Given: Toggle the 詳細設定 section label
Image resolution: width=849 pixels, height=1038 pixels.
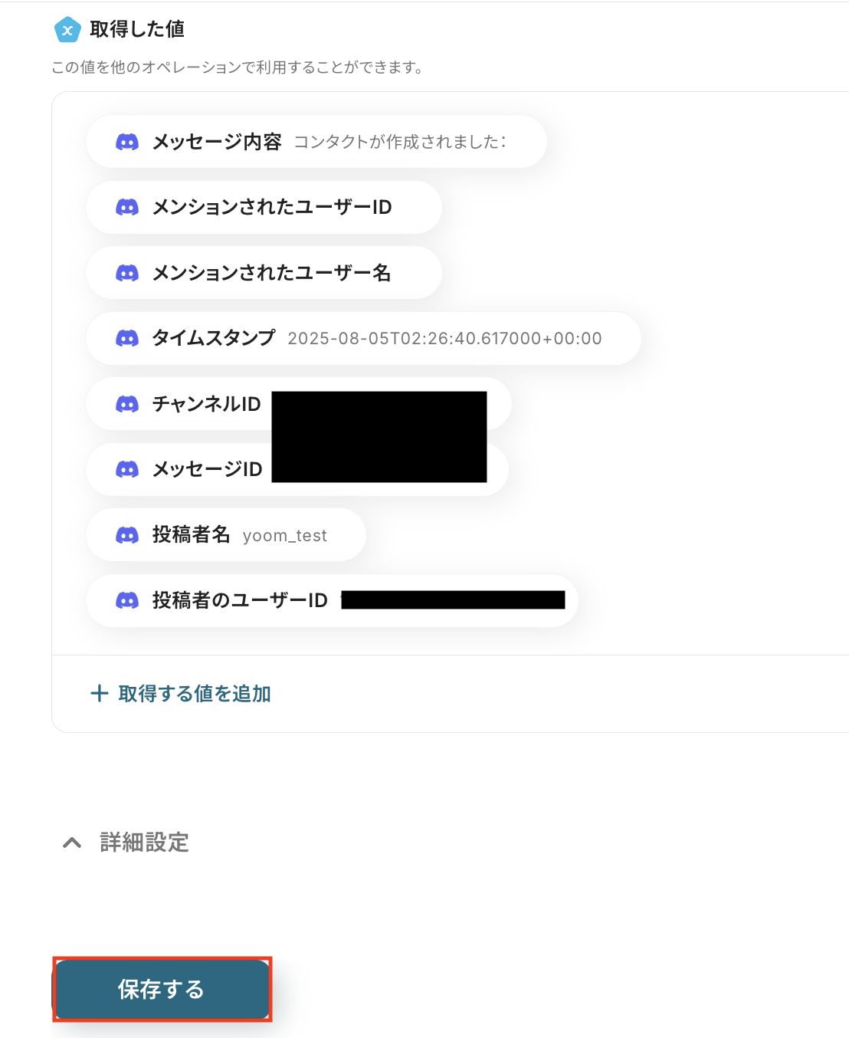Looking at the screenshot, I should point(144,843).
